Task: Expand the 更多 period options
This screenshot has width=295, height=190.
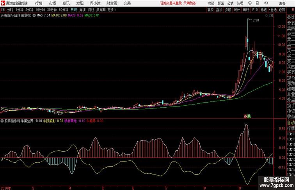Action: click(112, 10)
